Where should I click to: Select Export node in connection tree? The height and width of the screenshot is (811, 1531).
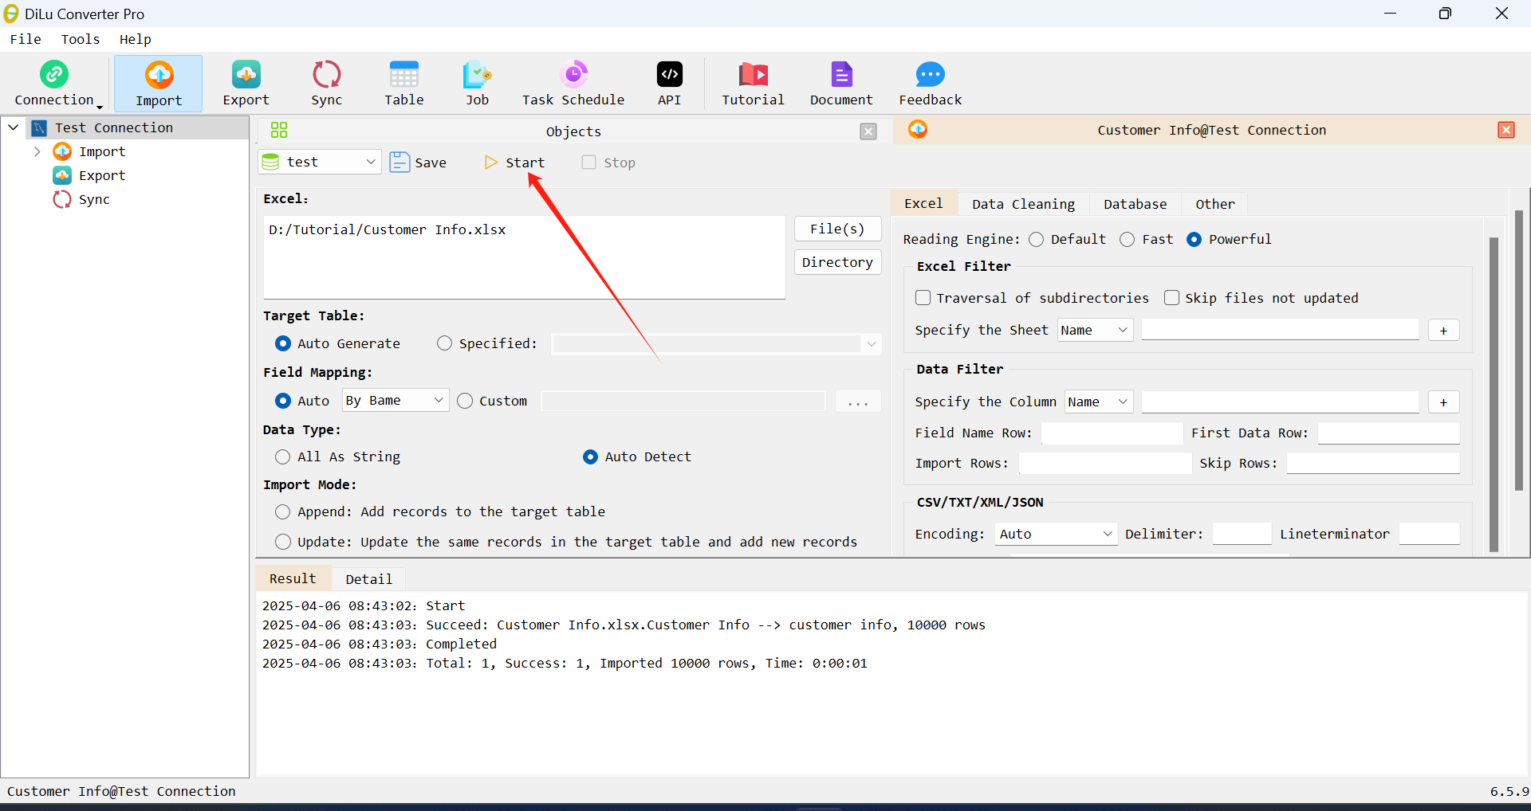click(x=102, y=175)
